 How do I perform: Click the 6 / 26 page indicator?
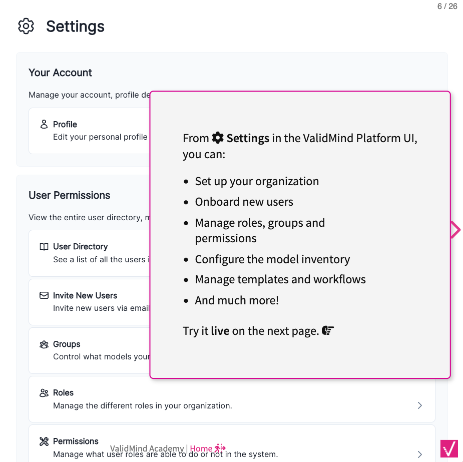(447, 7)
